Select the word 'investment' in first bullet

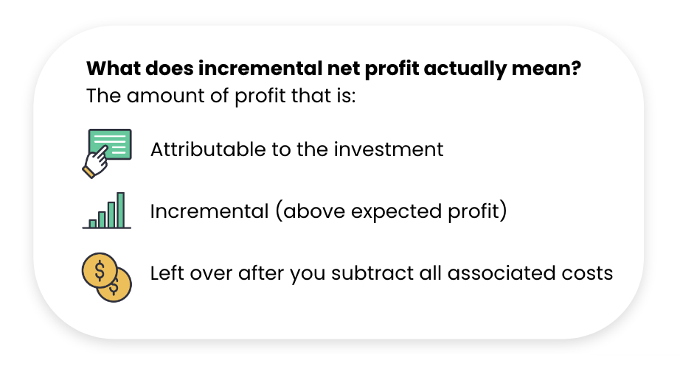click(388, 149)
